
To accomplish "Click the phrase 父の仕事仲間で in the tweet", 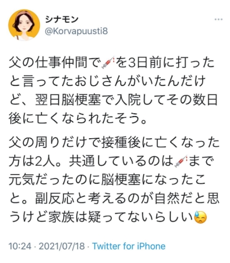I will (x=55, y=63).
